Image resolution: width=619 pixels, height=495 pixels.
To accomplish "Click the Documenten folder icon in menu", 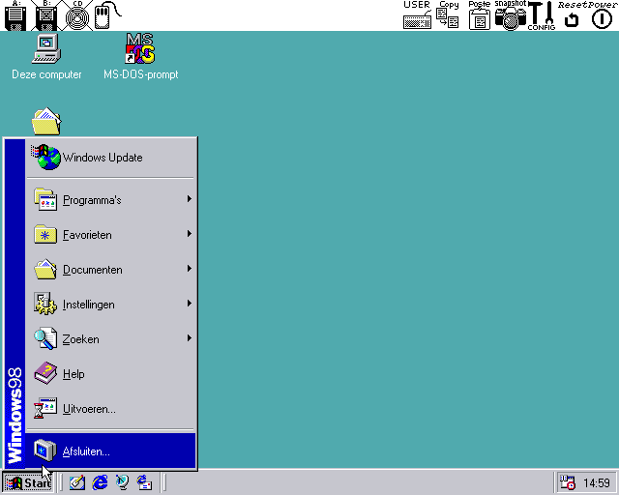I will click(45, 269).
